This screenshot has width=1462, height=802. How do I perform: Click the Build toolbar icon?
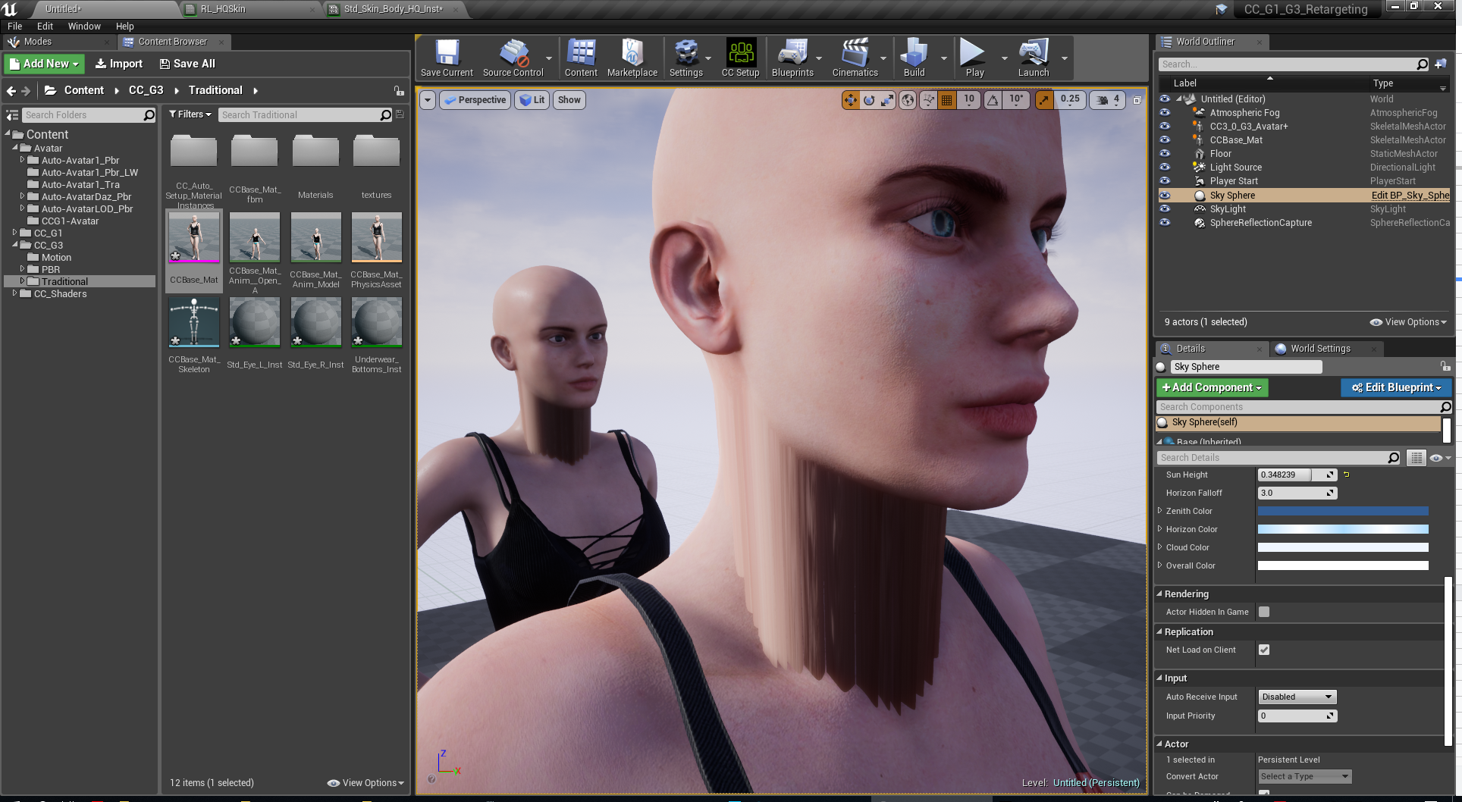tap(915, 58)
